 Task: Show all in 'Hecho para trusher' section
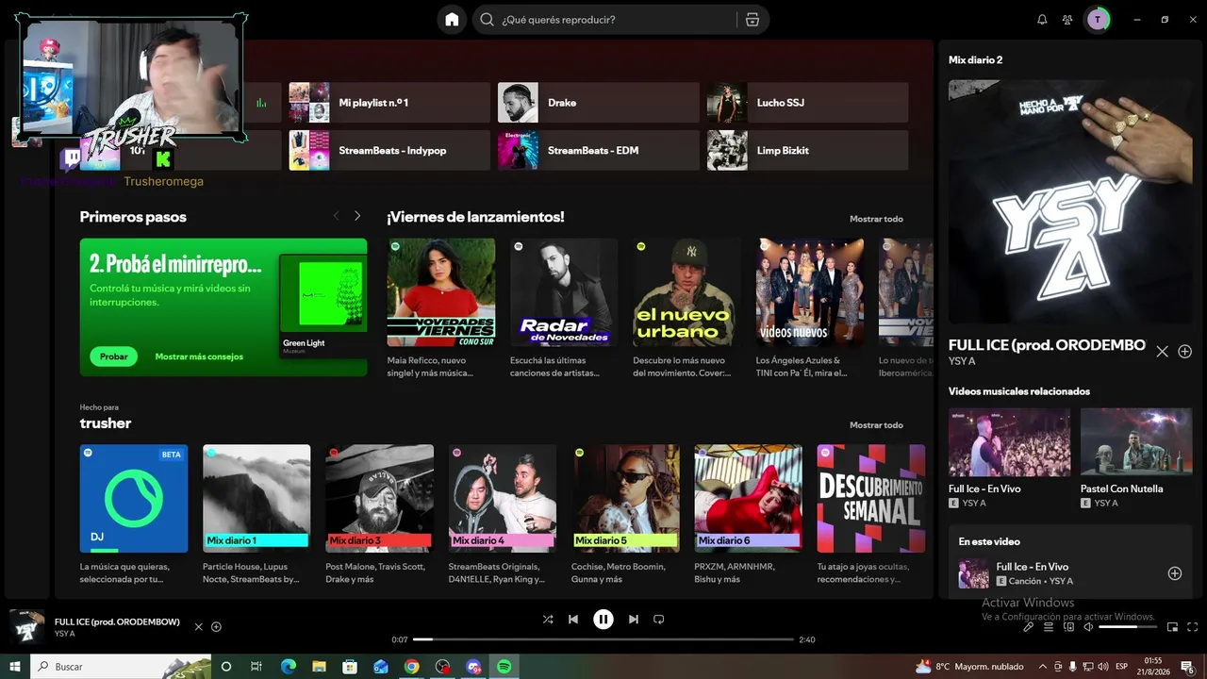tap(876, 425)
